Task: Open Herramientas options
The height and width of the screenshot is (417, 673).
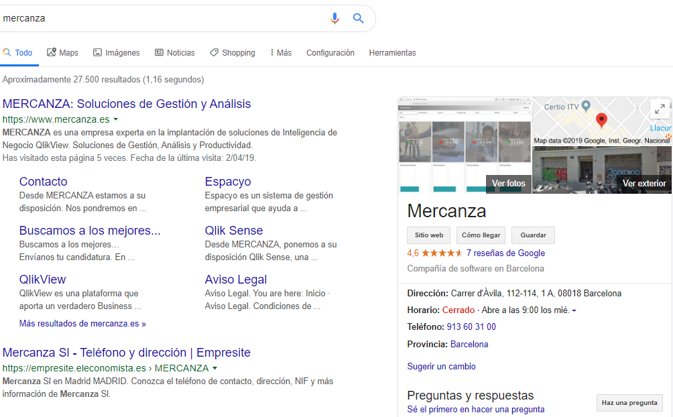Action: click(x=392, y=52)
